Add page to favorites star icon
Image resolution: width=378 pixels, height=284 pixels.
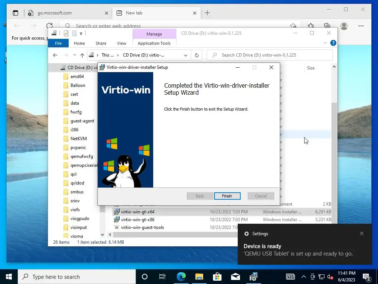coord(293,26)
